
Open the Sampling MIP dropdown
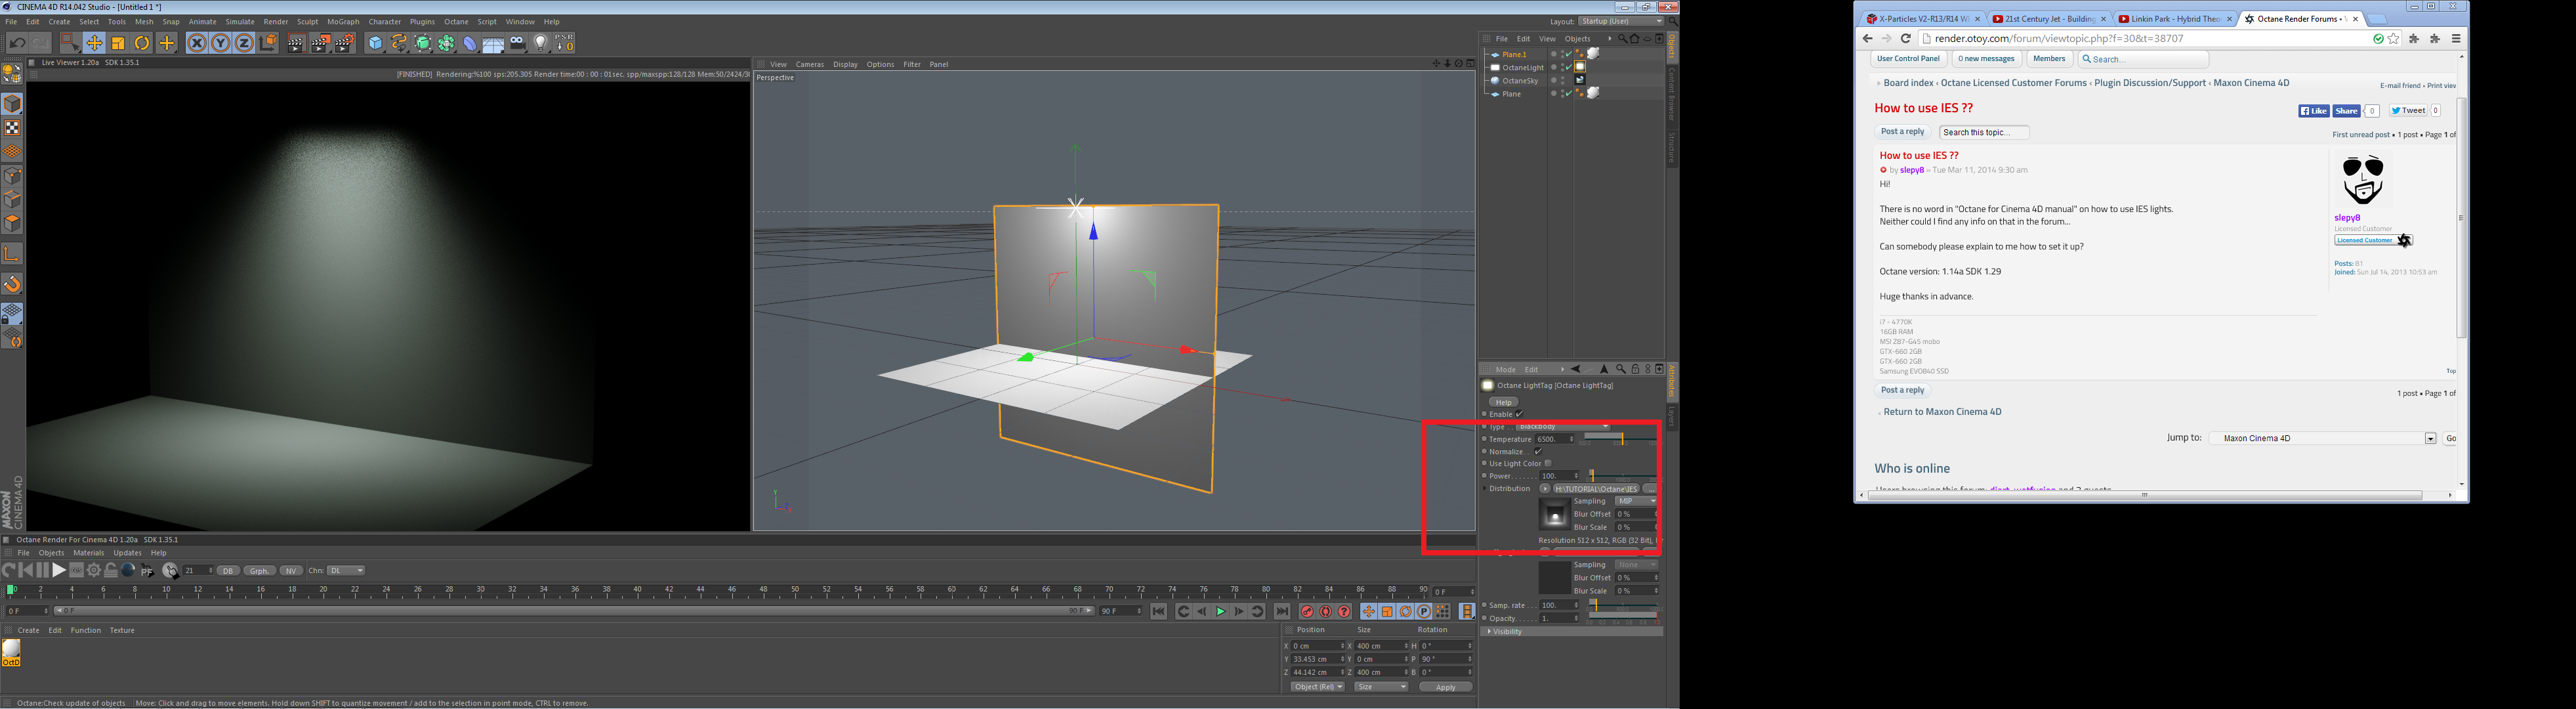point(1636,501)
